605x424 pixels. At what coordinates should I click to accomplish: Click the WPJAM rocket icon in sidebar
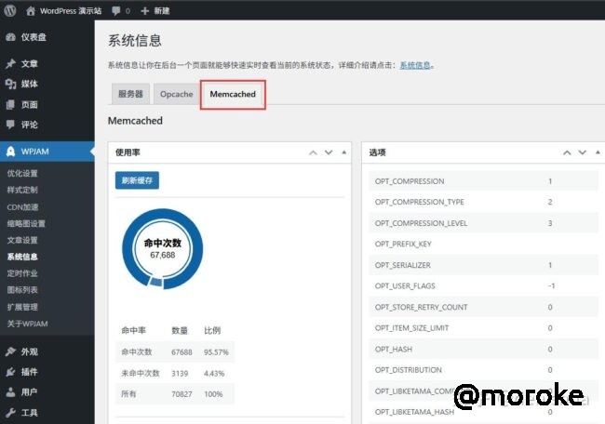coord(11,152)
